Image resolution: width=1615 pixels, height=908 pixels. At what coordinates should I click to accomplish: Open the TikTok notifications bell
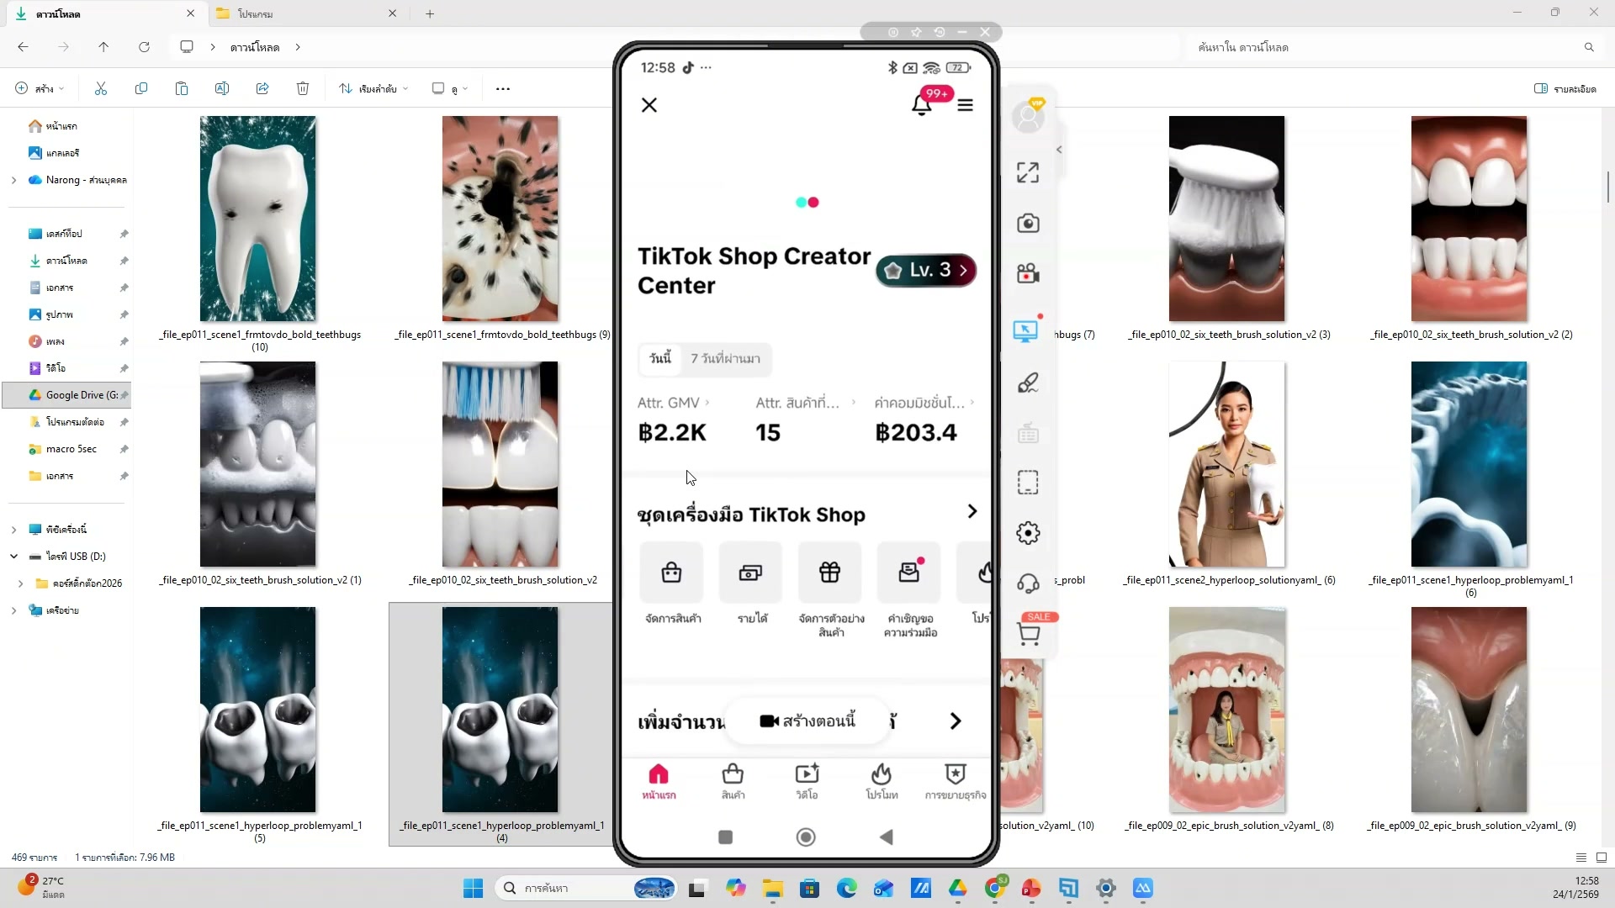click(x=922, y=105)
